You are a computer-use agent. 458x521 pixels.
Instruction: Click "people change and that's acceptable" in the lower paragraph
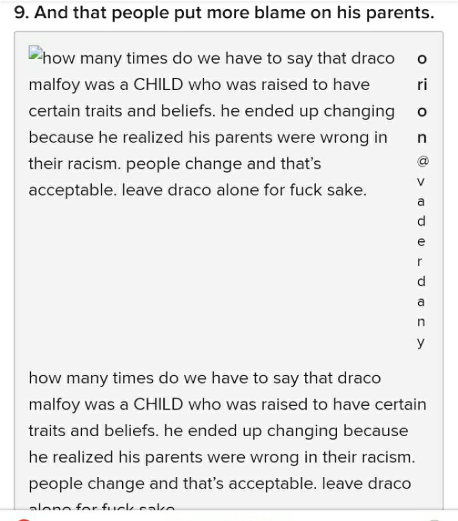(172, 484)
